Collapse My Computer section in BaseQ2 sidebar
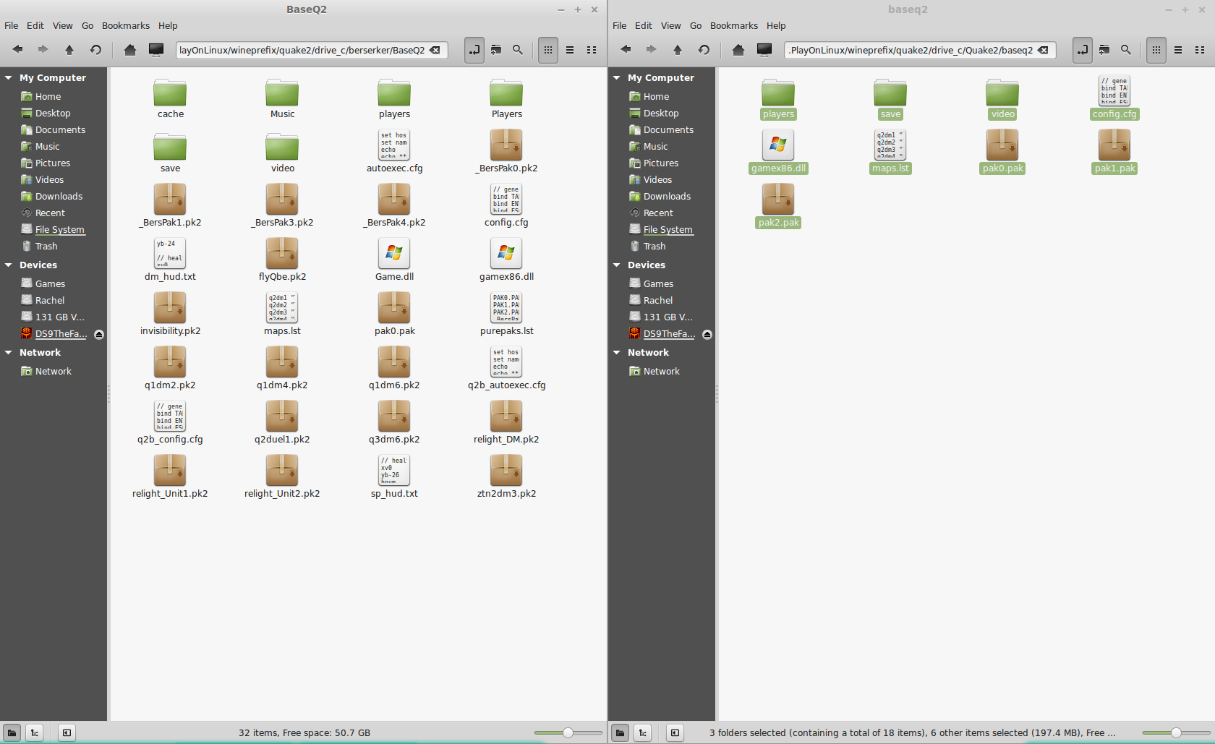1215x744 pixels. pyautogui.click(x=9, y=77)
